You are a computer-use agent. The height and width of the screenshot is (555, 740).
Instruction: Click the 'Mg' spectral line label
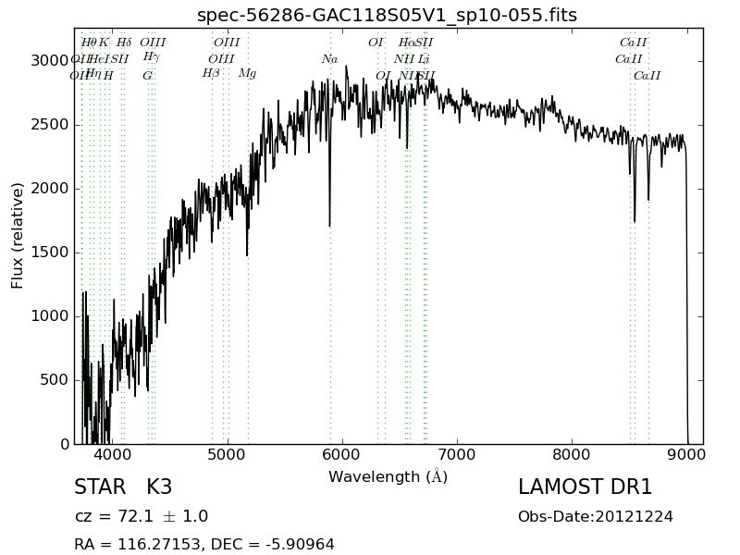(x=247, y=73)
